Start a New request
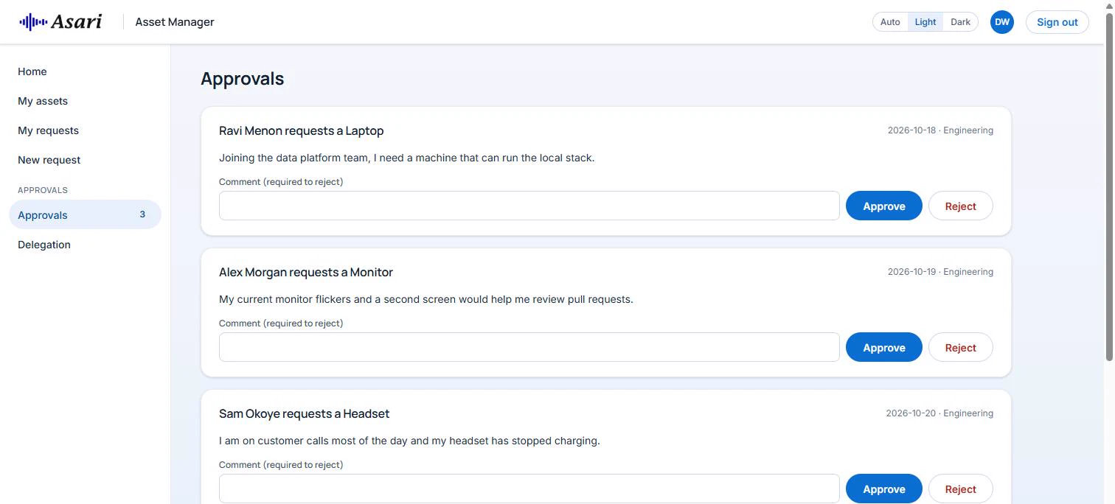This screenshot has width=1115, height=504. 85,160
